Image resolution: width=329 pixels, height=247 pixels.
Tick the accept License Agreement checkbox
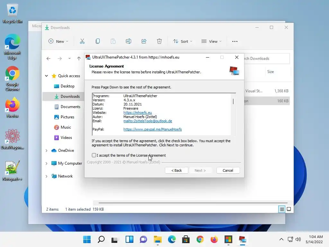click(x=94, y=155)
